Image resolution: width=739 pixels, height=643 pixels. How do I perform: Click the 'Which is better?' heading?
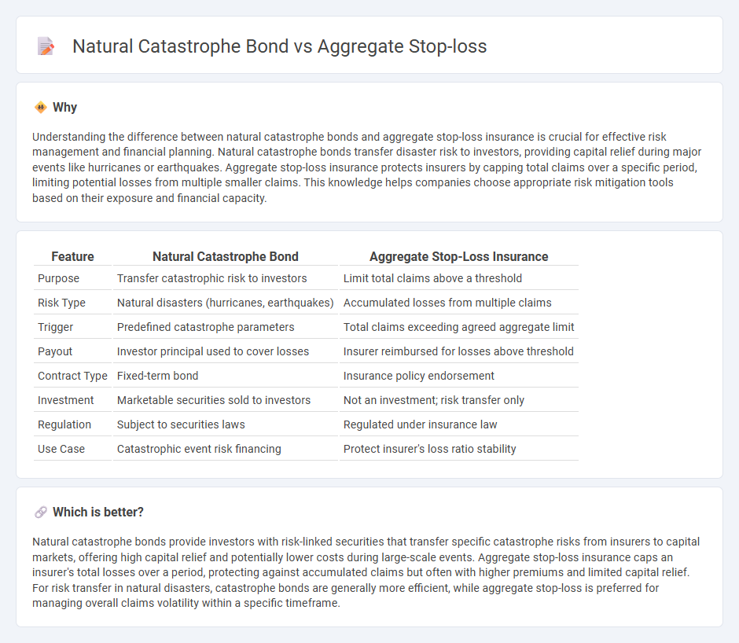point(98,512)
